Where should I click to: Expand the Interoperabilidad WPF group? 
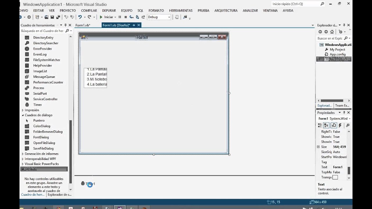(23, 159)
